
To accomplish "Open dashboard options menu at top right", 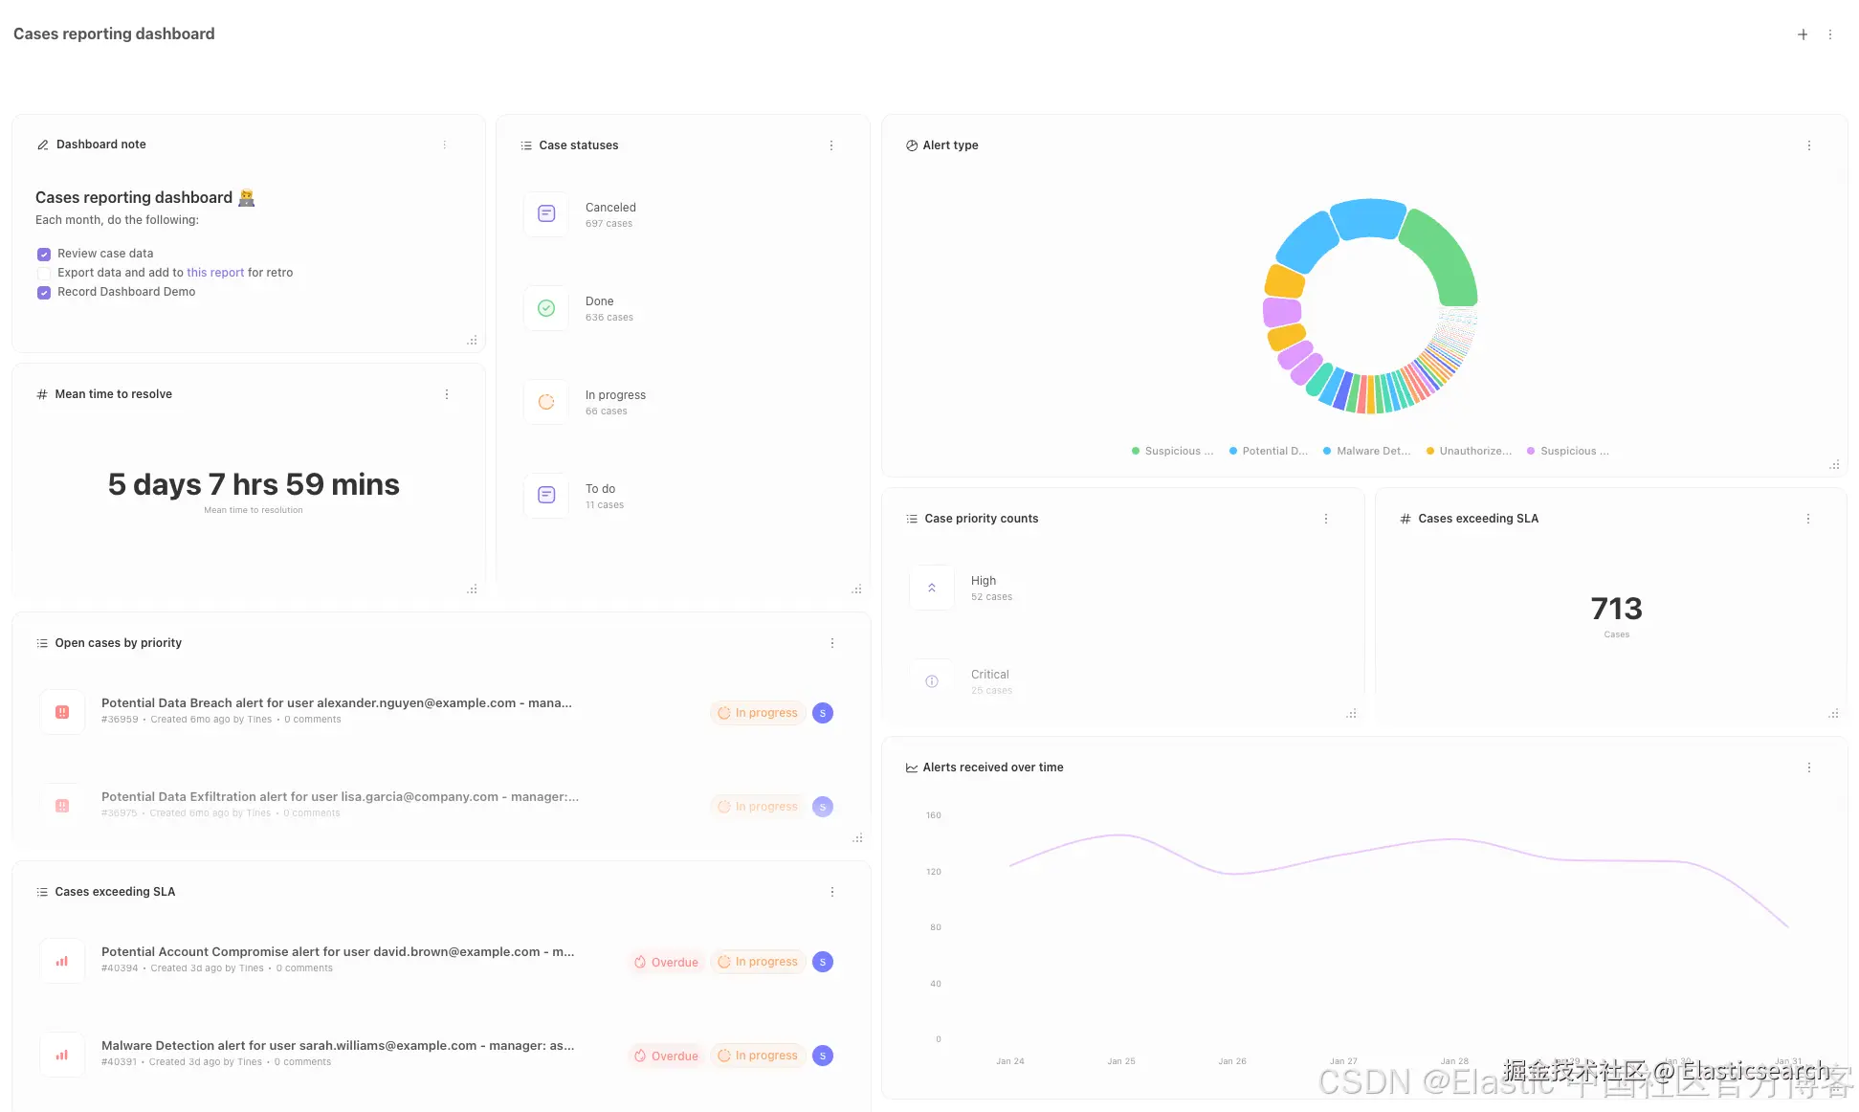I will 1830,34.
